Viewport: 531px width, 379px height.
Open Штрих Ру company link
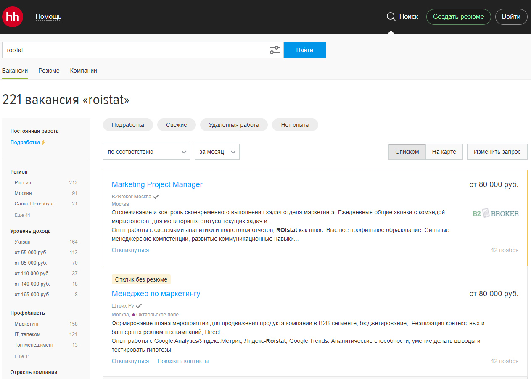123,306
